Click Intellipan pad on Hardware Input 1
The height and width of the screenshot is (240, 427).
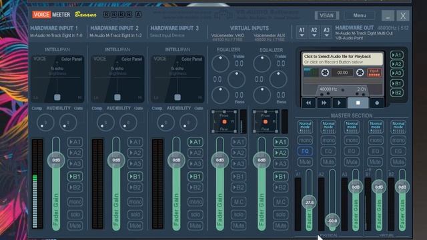click(57, 79)
